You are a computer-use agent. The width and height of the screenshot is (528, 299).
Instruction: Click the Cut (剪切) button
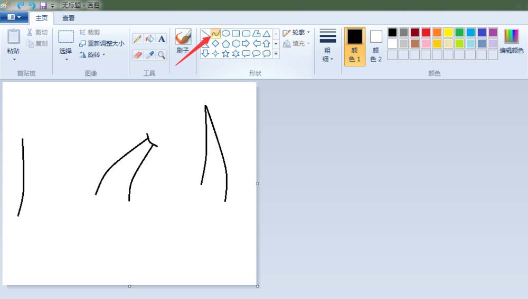37,32
